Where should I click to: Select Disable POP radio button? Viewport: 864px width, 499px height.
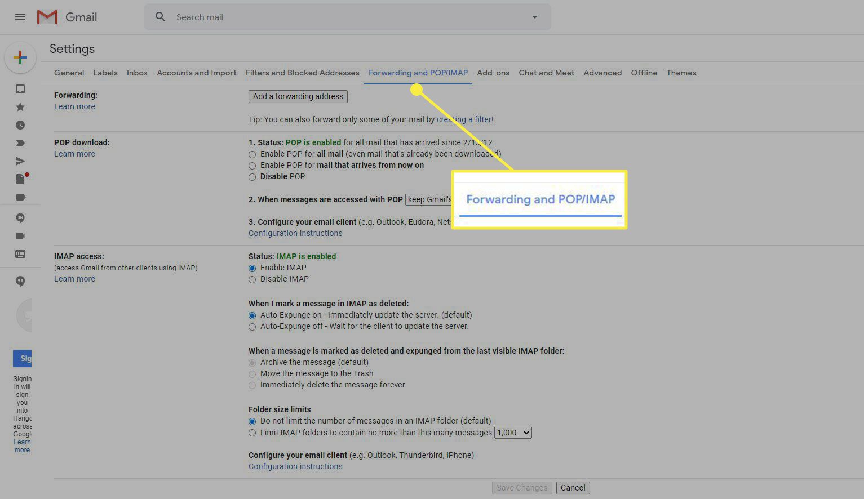point(252,177)
